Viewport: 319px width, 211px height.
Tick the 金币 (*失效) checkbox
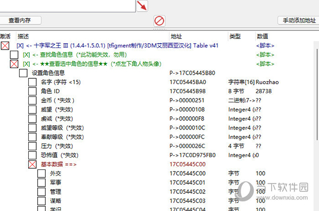click(32, 100)
